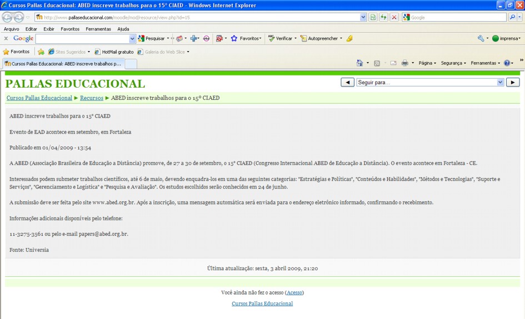The width and height of the screenshot is (525, 319).
Task: Open the Galeria do Web Slice favorite
Action: click(x=163, y=52)
